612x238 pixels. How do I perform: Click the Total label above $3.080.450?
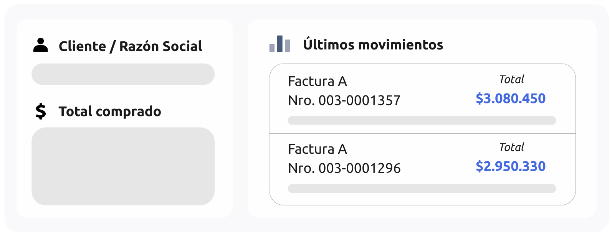511,79
